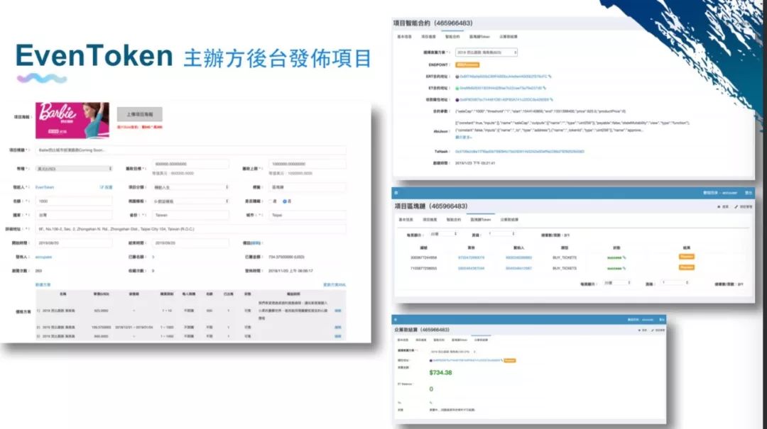The height and width of the screenshot is (429, 767).
Task: Click link icon beside first row success status
Action: [x=624, y=257]
